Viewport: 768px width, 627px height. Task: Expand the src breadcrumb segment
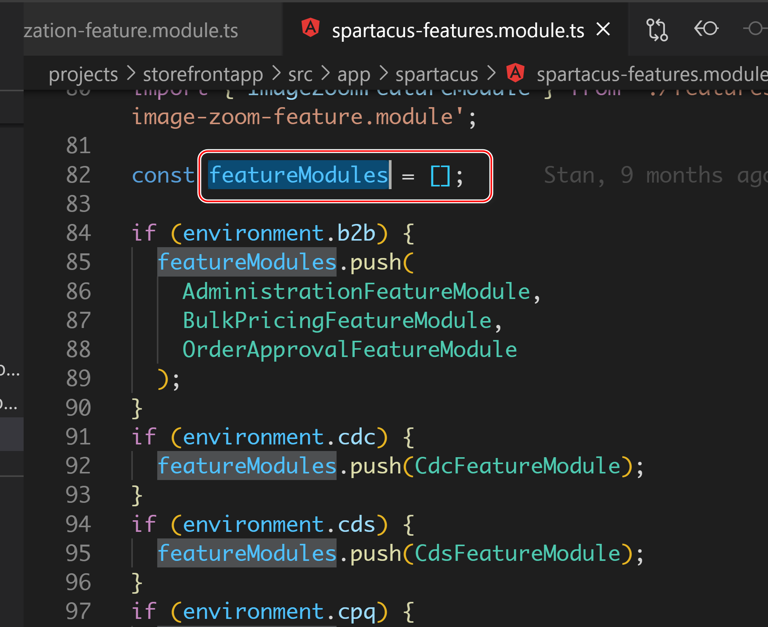click(x=300, y=74)
